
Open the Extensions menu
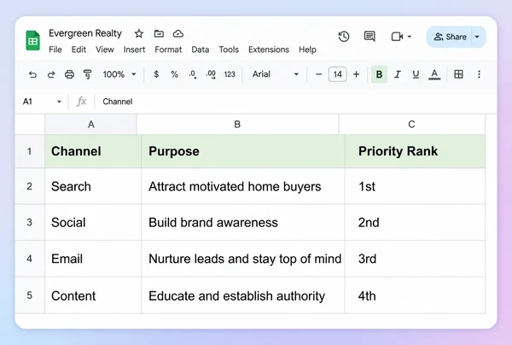point(269,50)
